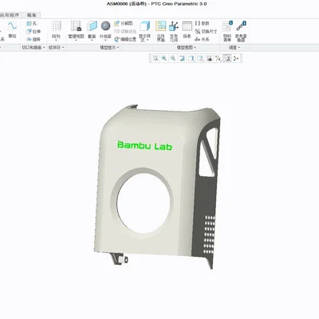
Task: Start the 旋转 Revolve feature
Action: pos(33,39)
